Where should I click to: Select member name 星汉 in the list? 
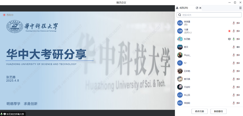pos(186,47)
